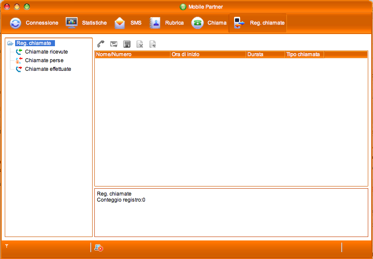Sort by Ora di inizio column

coord(208,54)
